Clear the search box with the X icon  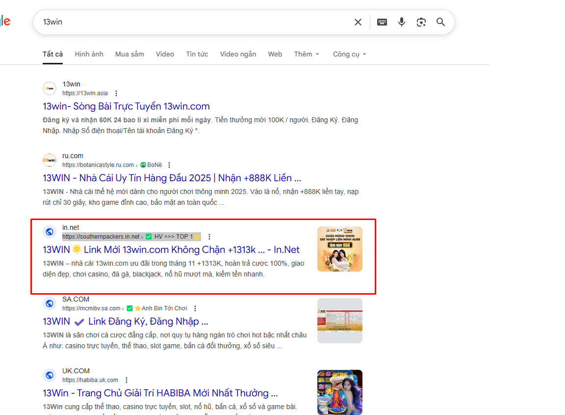coord(358,22)
